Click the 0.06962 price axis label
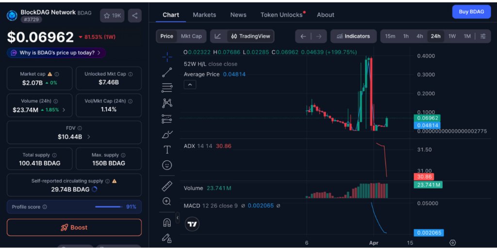Image resolution: width=497 pixels, height=250 pixels. 427,118
